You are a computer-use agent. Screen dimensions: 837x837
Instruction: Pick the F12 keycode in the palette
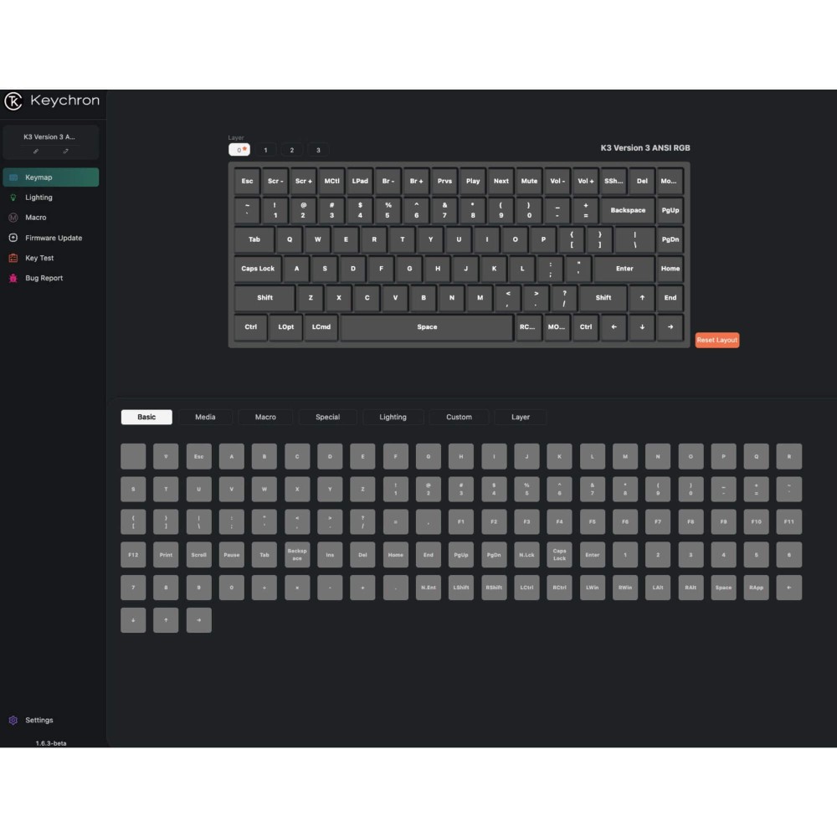pos(133,555)
